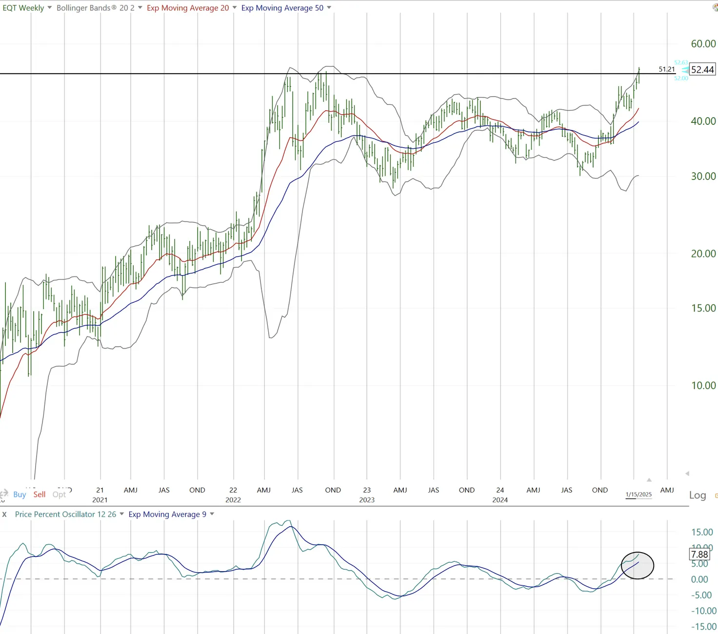
Task: Click the Buy button
Action: click(x=20, y=494)
